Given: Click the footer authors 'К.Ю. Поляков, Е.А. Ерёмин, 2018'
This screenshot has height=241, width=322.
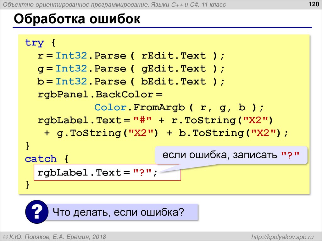Looking at the screenshot, I should point(55,237).
